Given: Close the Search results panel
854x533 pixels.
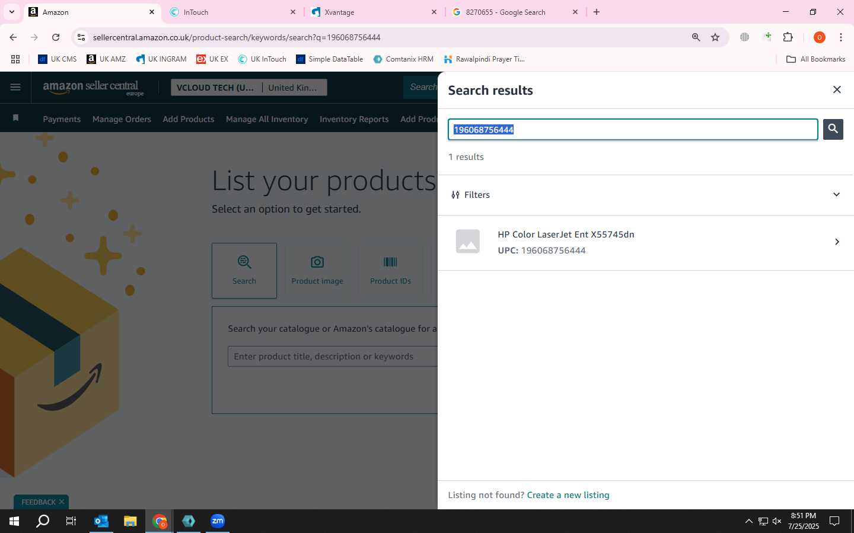Looking at the screenshot, I should coord(837,89).
